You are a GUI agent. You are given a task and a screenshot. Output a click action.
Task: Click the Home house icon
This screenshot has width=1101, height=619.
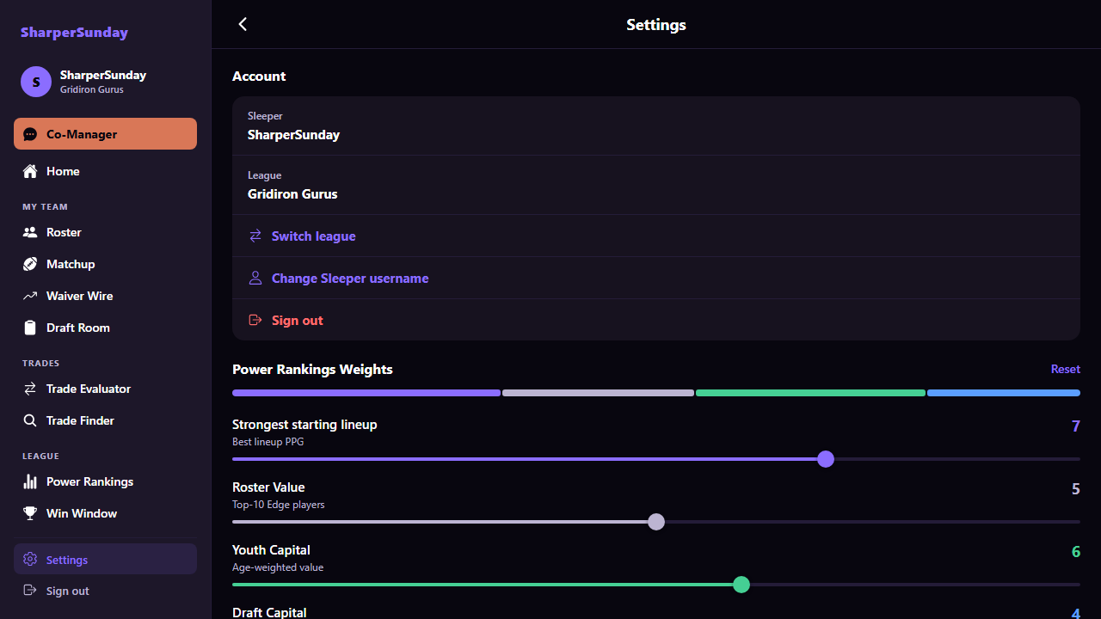30,171
